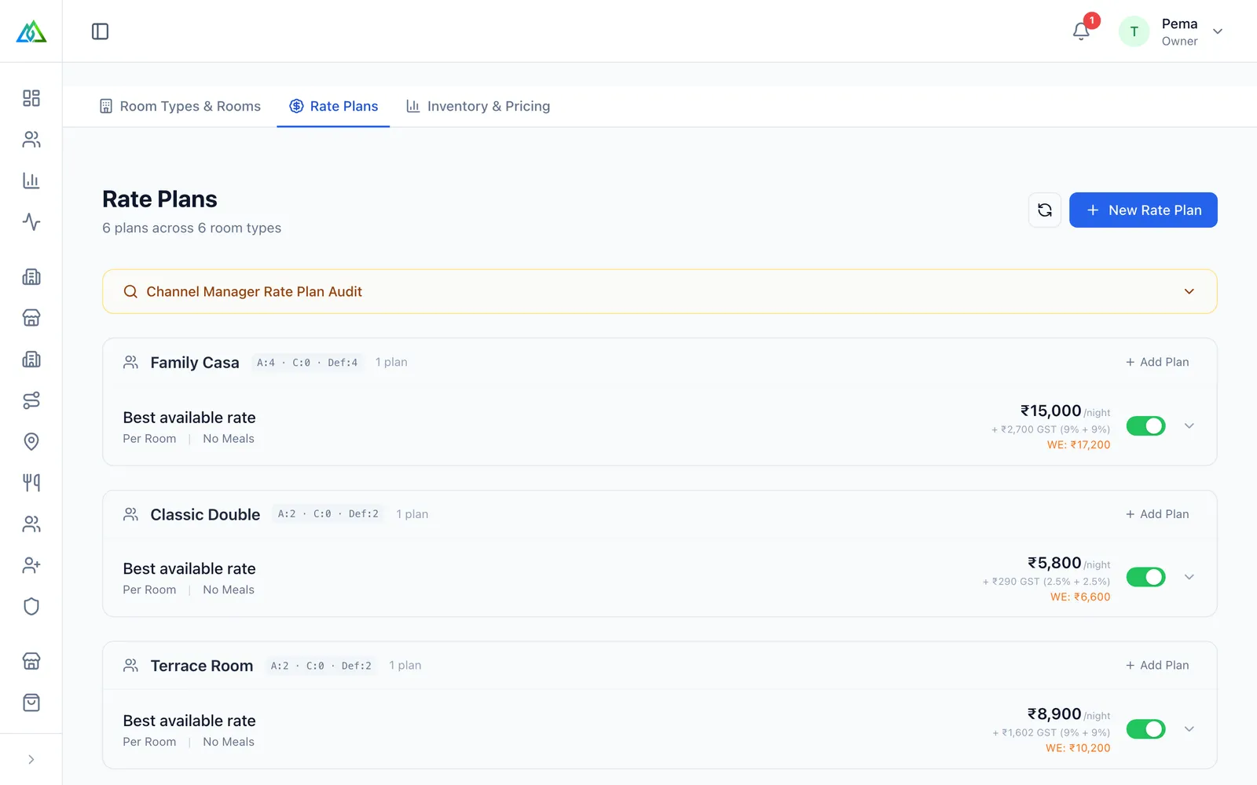Disable Classic Double best available rate toggle
This screenshot has width=1257, height=785.
(1146, 577)
